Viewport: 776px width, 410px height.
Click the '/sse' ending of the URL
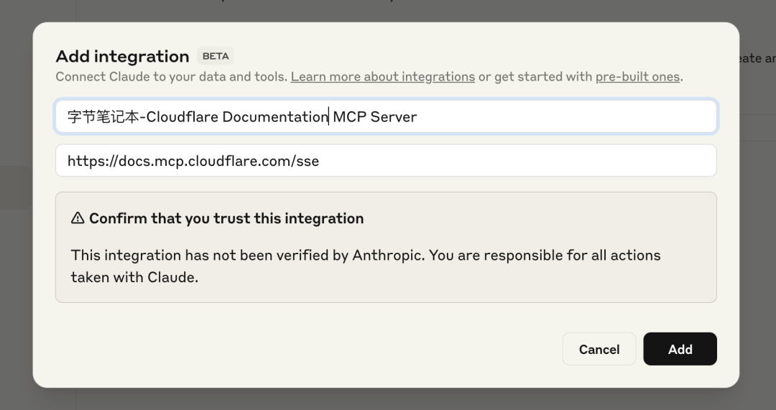(306, 162)
